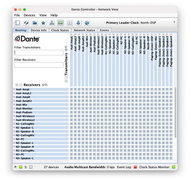Screen dimensions: 190x178
Task: Expand the N2-PC receiver row
Action: tap(14, 139)
